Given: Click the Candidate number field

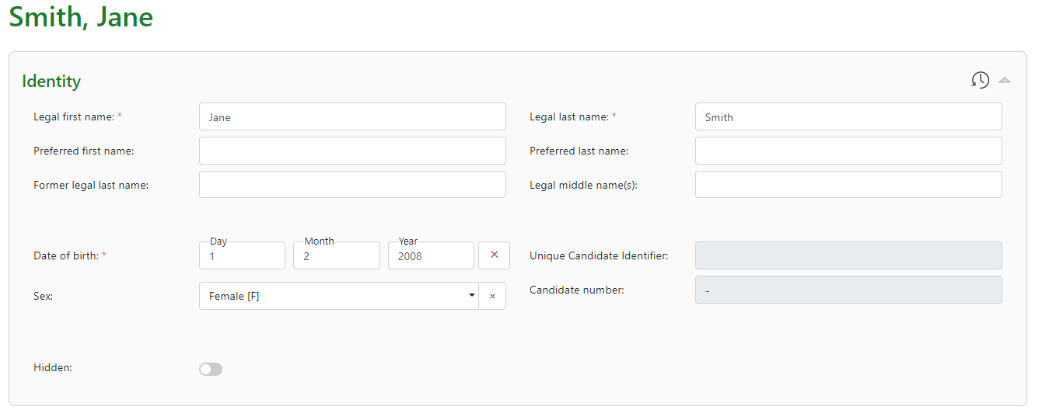Looking at the screenshot, I should tap(848, 290).
